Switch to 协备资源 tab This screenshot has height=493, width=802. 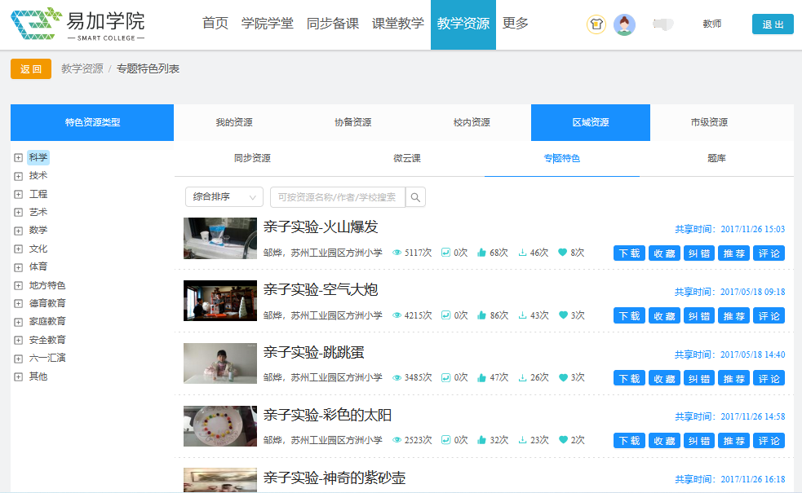(x=353, y=122)
